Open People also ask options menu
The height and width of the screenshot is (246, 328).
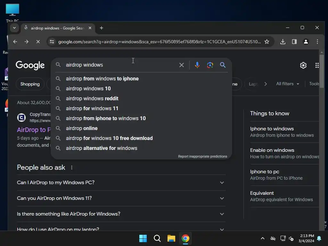click(x=72, y=168)
